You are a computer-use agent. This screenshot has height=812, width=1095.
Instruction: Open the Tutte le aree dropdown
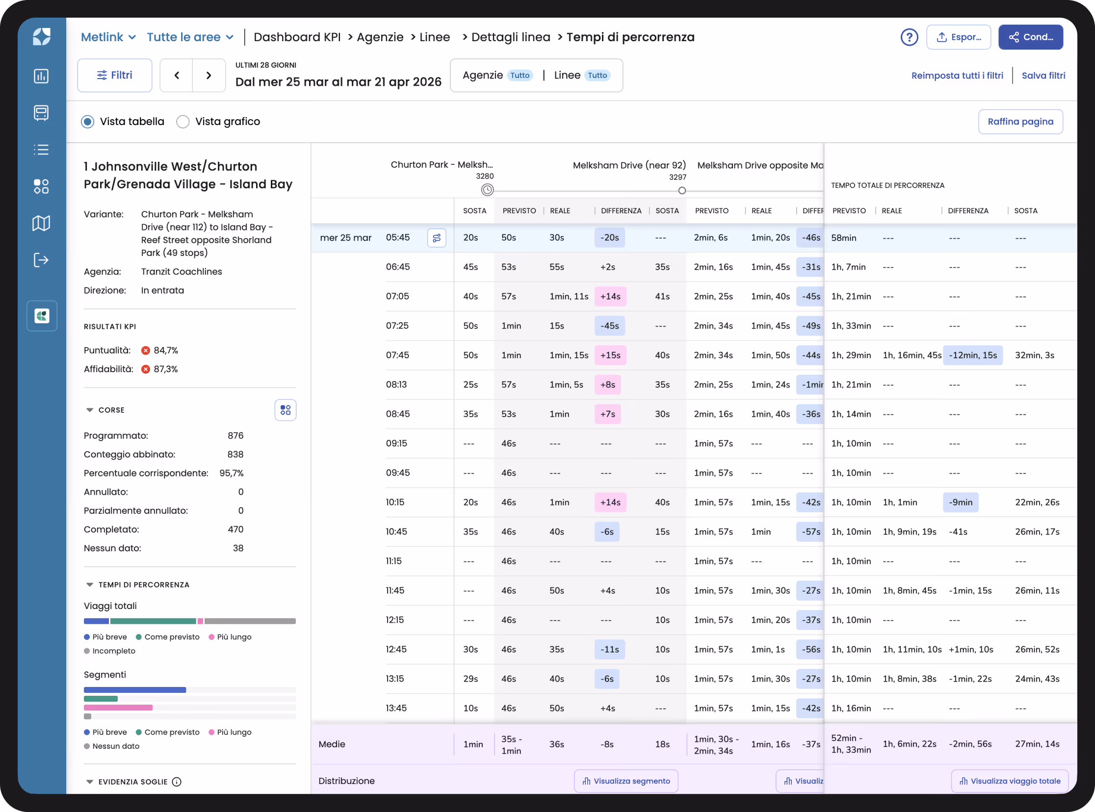click(x=190, y=37)
